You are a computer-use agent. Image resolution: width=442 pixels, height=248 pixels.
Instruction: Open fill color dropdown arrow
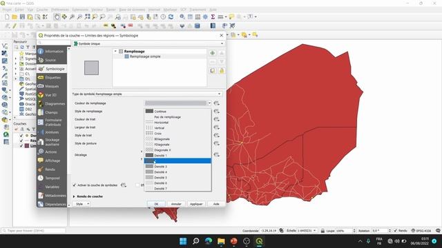click(x=209, y=103)
